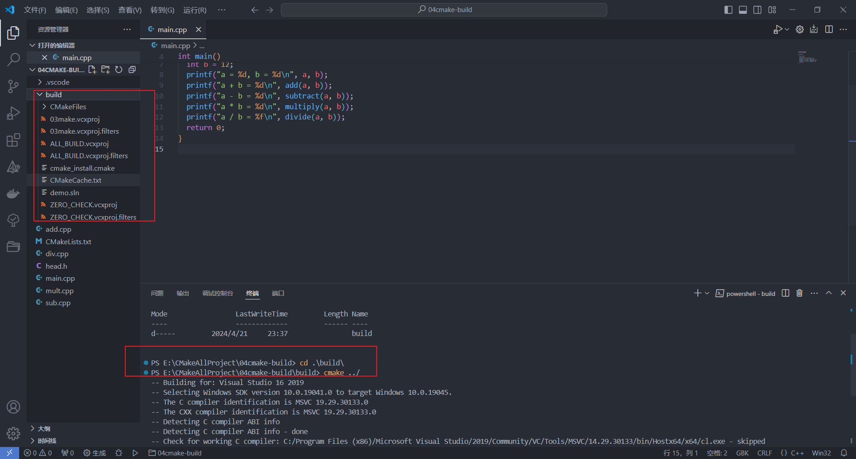This screenshot has height=459, width=856.
Task: Click the code minimap preview
Action: 807,57
